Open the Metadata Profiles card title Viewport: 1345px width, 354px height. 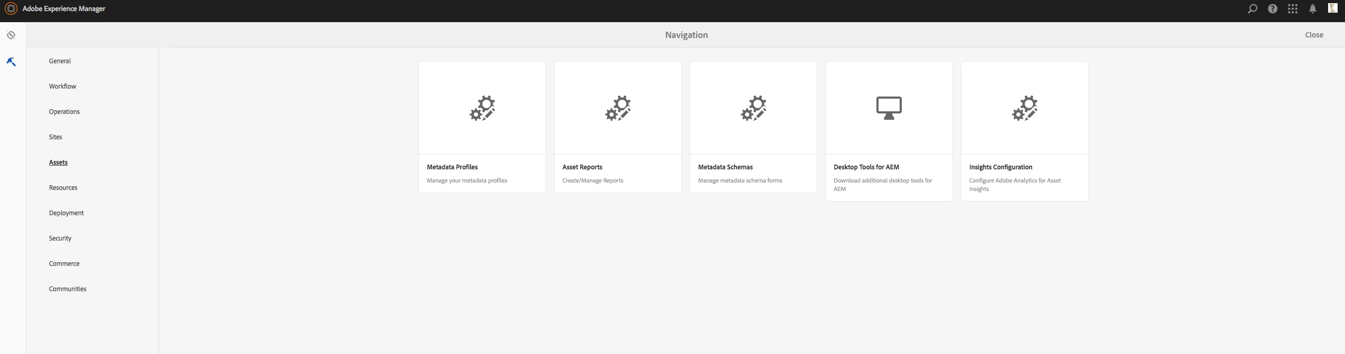coord(452,167)
